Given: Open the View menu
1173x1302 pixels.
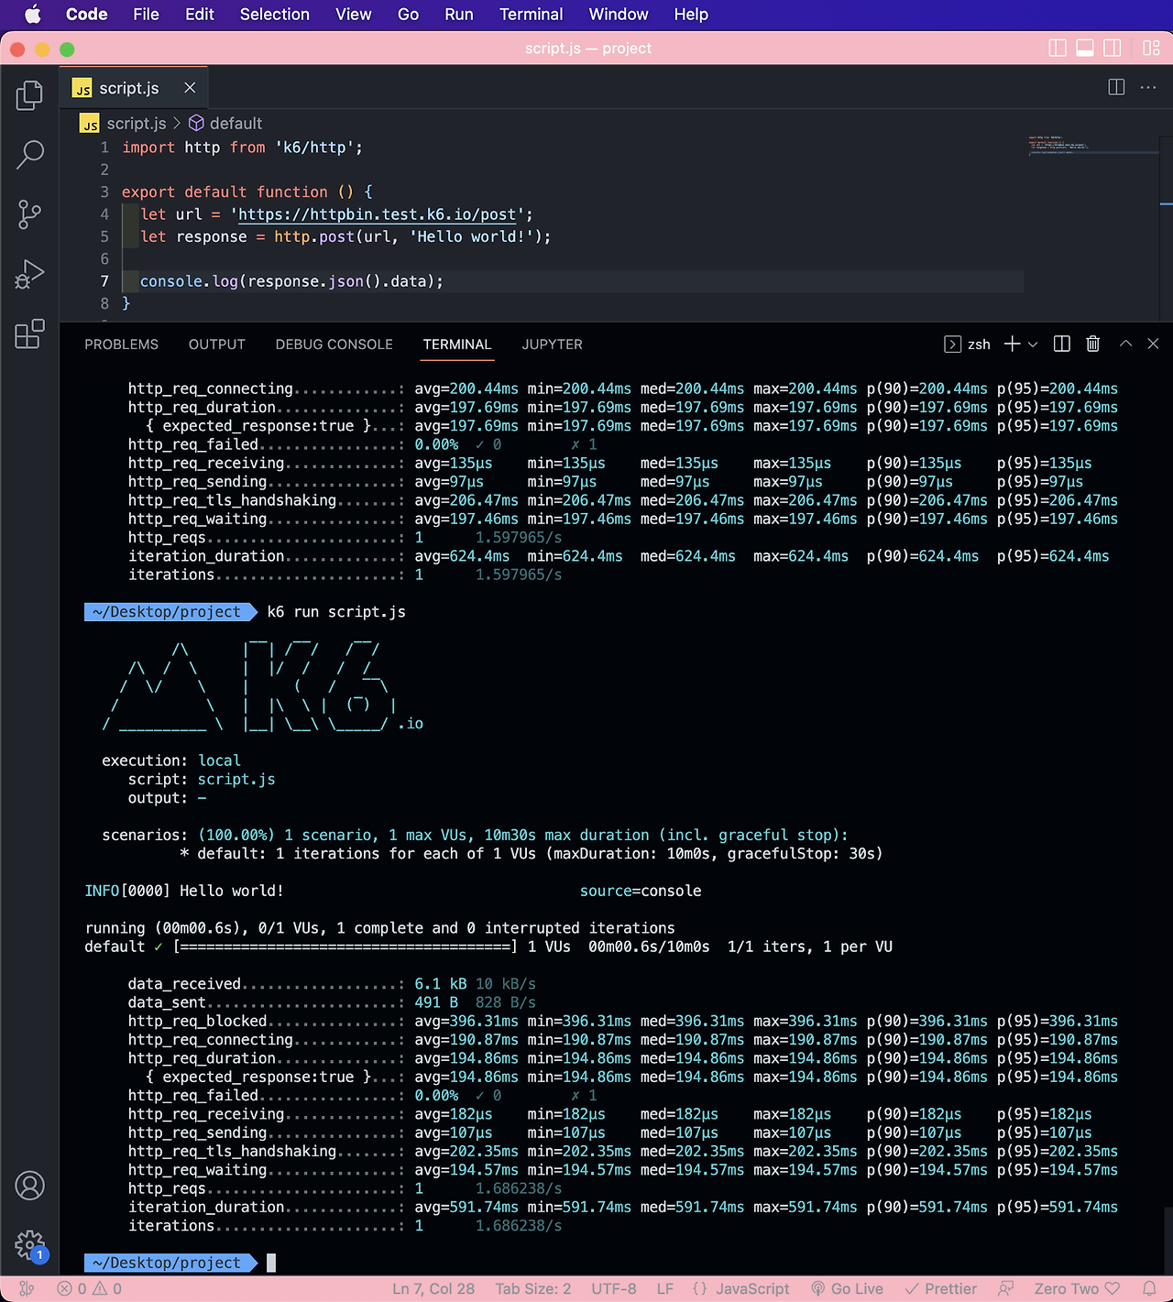Looking at the screenshot, I should pos(354,14).
